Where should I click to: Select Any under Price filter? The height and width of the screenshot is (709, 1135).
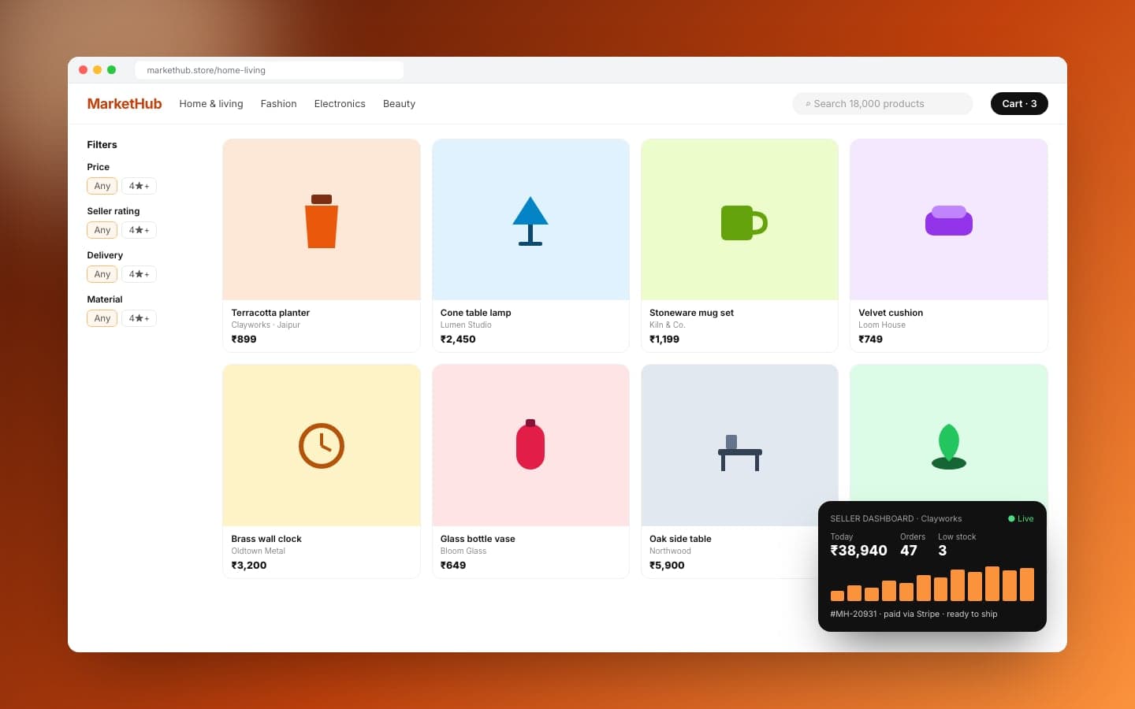(x=102, y=186)
